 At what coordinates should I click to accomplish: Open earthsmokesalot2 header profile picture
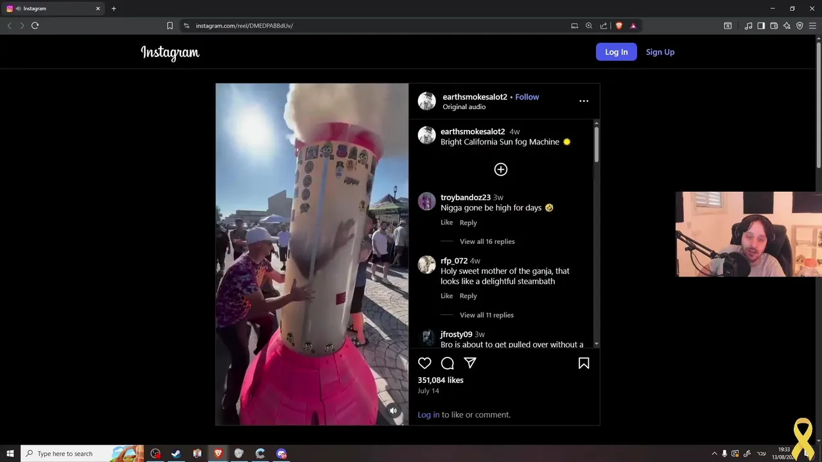427,101
